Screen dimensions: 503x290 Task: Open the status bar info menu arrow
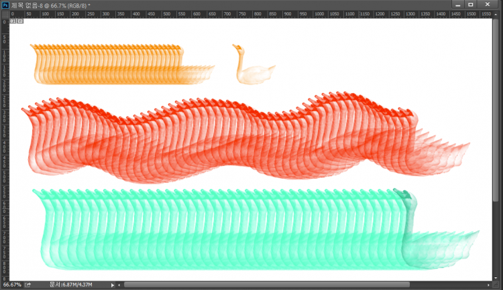point(112,285)
